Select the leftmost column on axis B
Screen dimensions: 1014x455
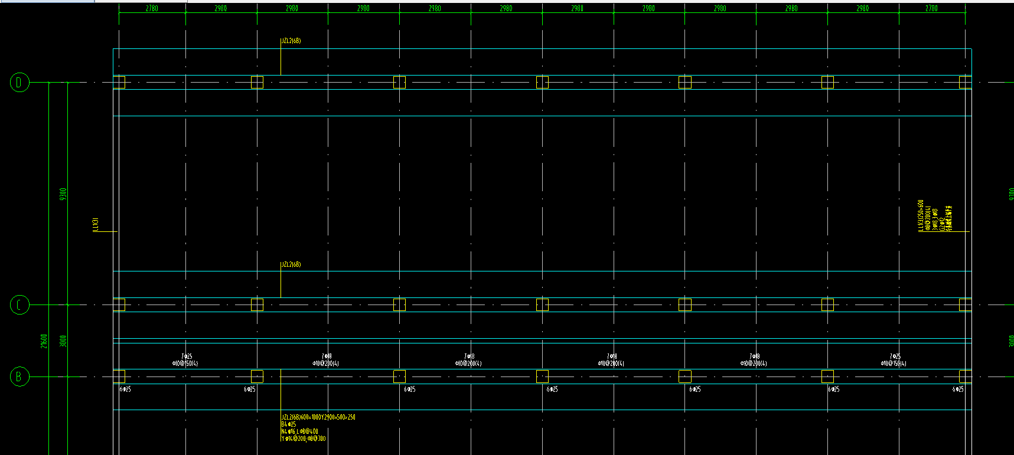coord(119,377)
